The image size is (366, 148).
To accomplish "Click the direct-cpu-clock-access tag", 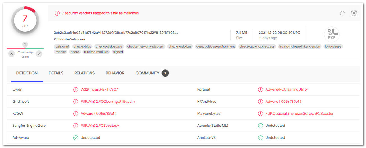I will point(257,46).
